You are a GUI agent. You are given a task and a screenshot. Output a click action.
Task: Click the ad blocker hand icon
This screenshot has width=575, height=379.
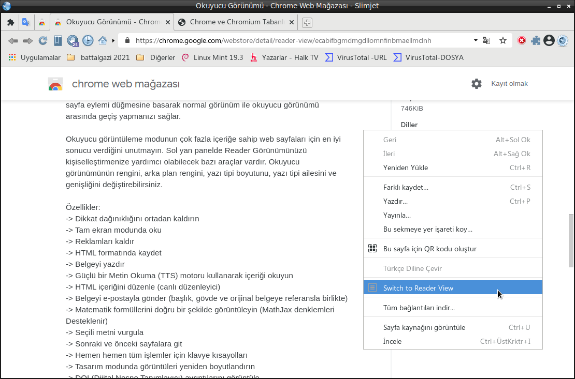coord(73,41)
